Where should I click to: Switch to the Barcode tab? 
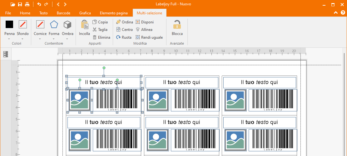63,13
